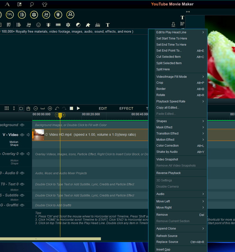
Task: Hide the Audio 0 track with eye icon
Action: pyautogui.click(x=22, y=173)
